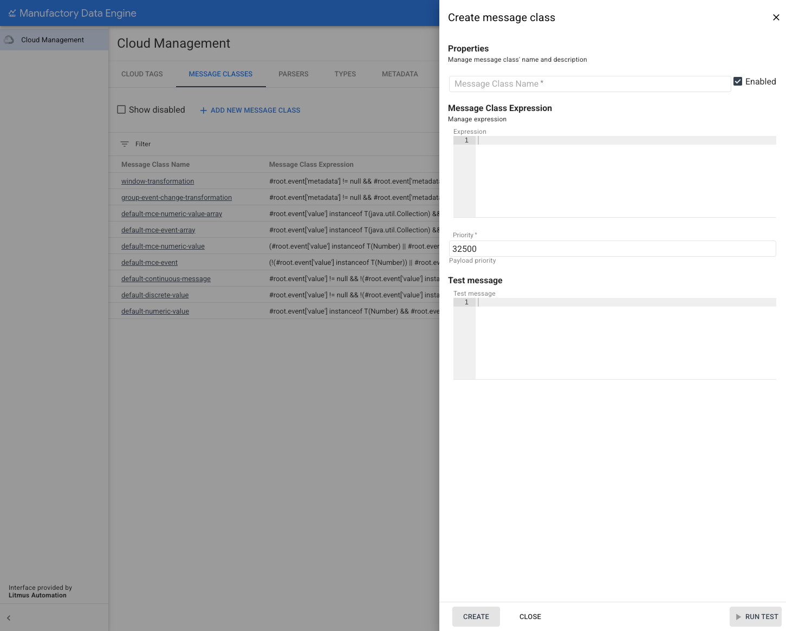Image resolution: width=786 pixels, height=631 pixels.
Task: Click the plus icon next to ADD NEW MESSAGE CLASS
Action: tap(203, 110)
